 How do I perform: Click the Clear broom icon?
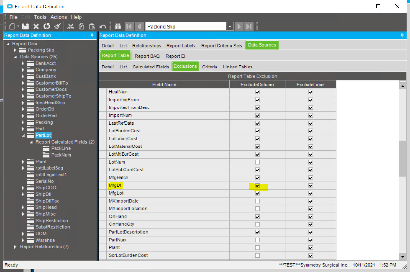(57, 27)
